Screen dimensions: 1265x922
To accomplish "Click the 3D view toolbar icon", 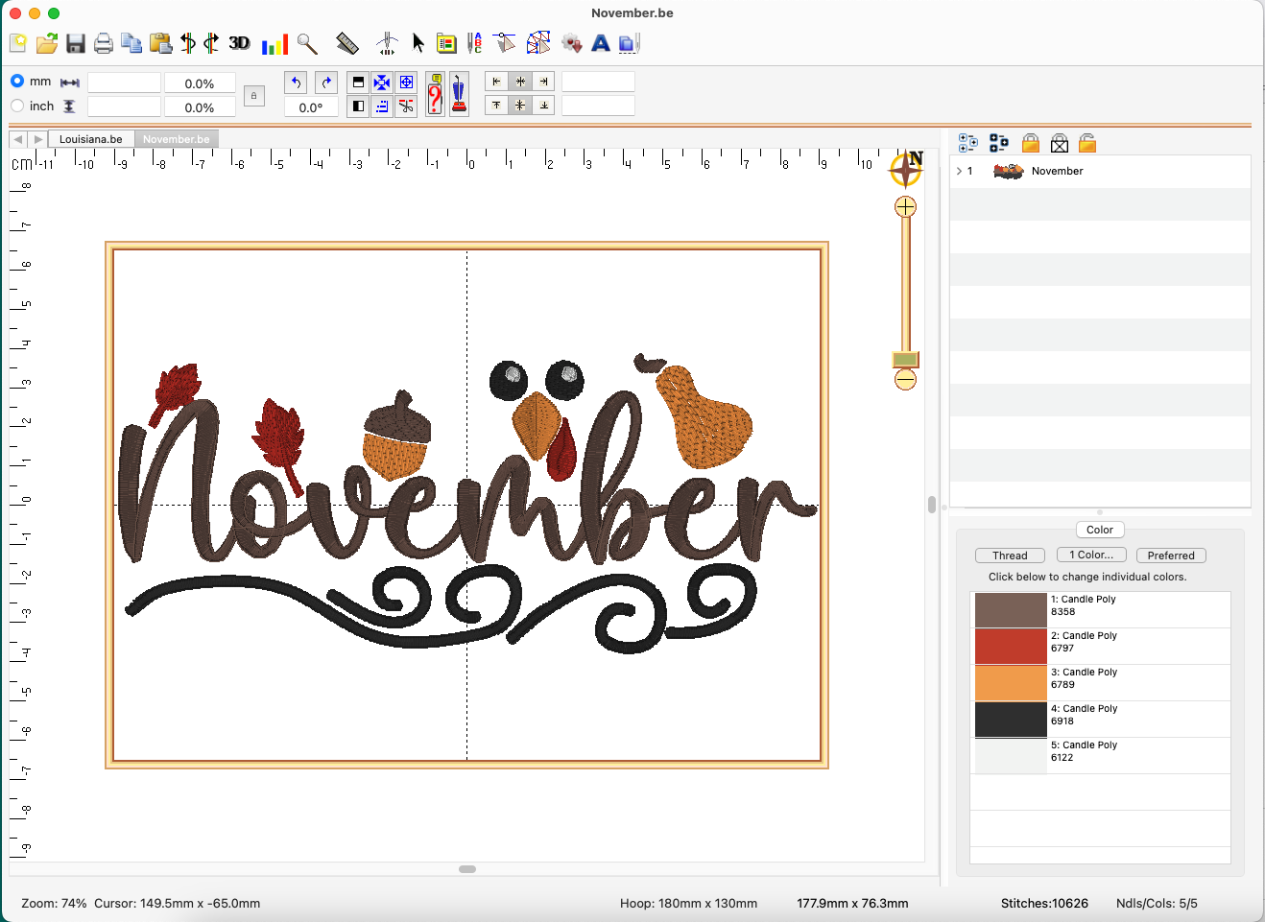I will 239,43.
